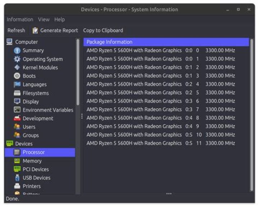Select Groups in the sidebar
259x208 pixels.
point(31,135)
